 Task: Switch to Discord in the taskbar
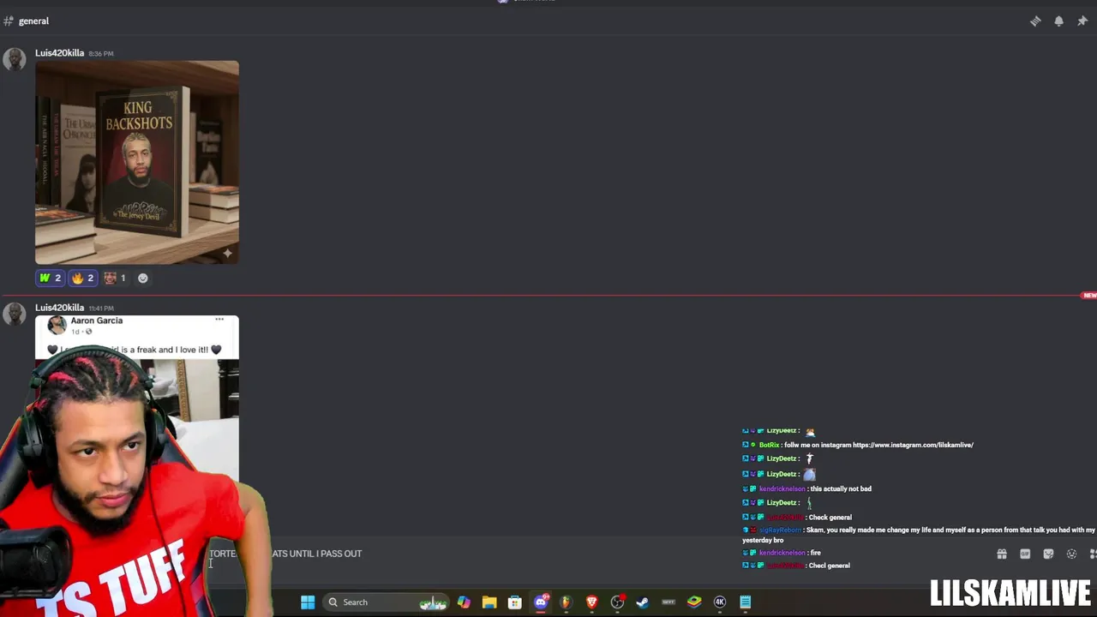coord(541,602)
